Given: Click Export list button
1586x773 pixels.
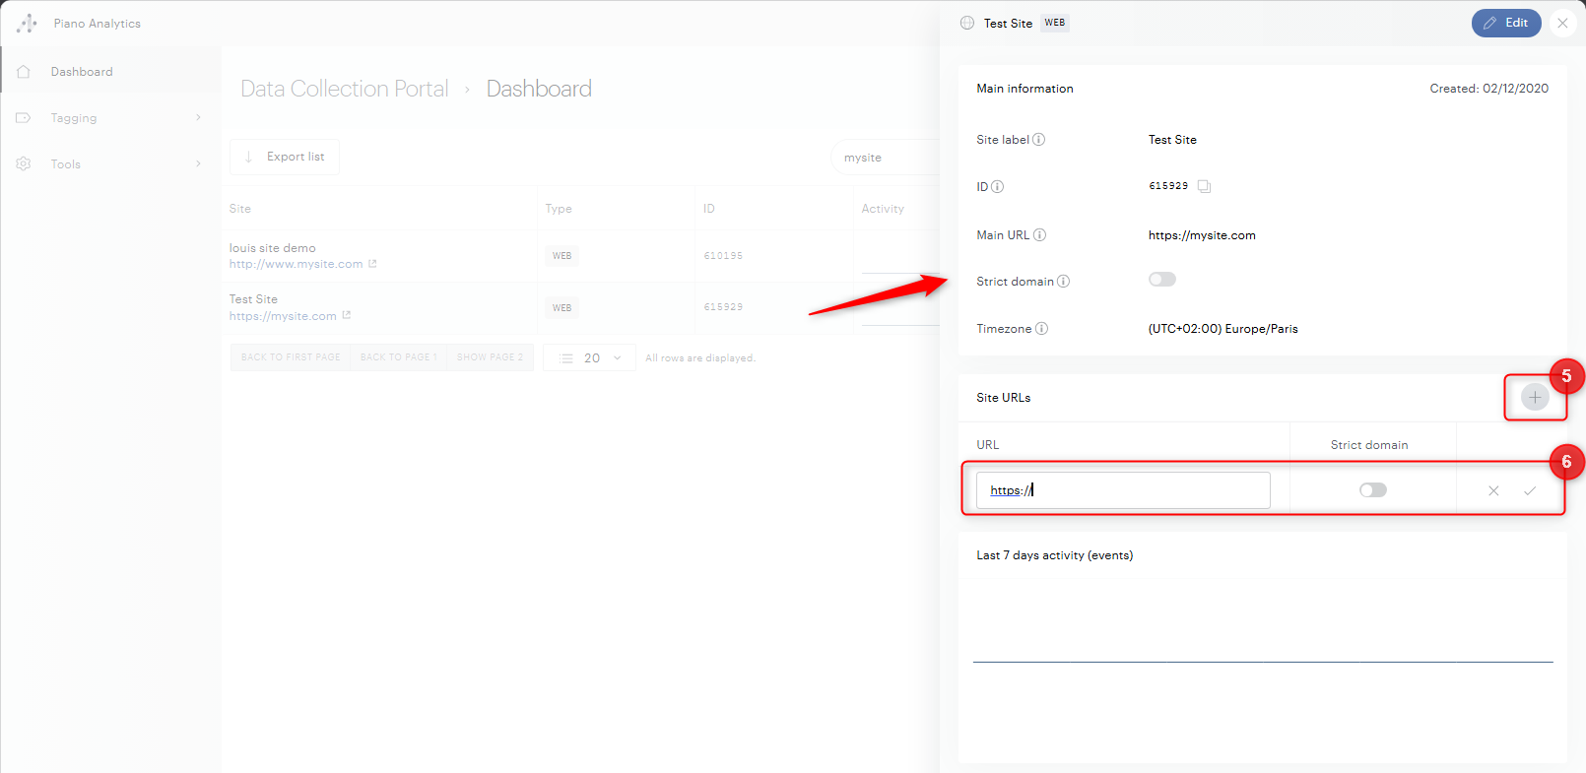Looking at the screenshot, I should coord(285,157).
